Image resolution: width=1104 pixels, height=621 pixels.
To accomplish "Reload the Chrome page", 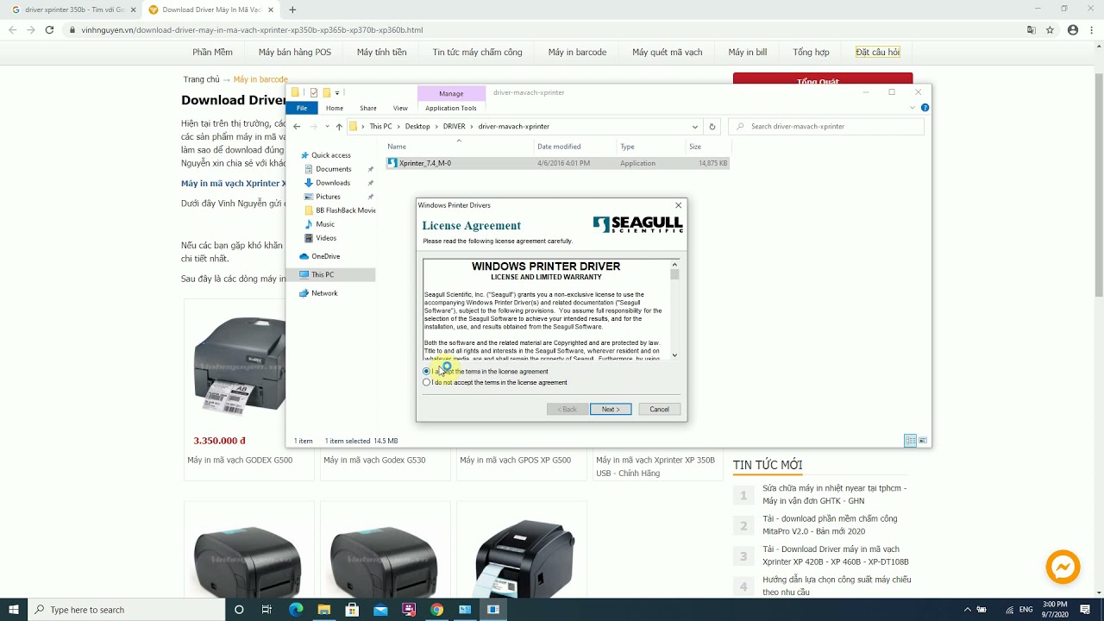I will (49, 29).
